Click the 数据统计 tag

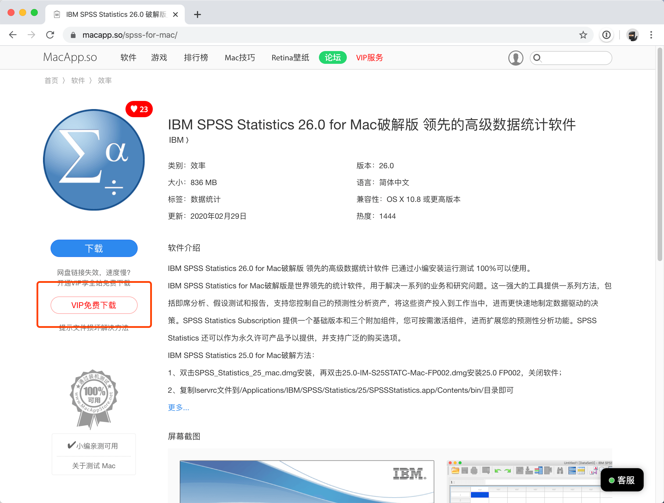(206, 199)
